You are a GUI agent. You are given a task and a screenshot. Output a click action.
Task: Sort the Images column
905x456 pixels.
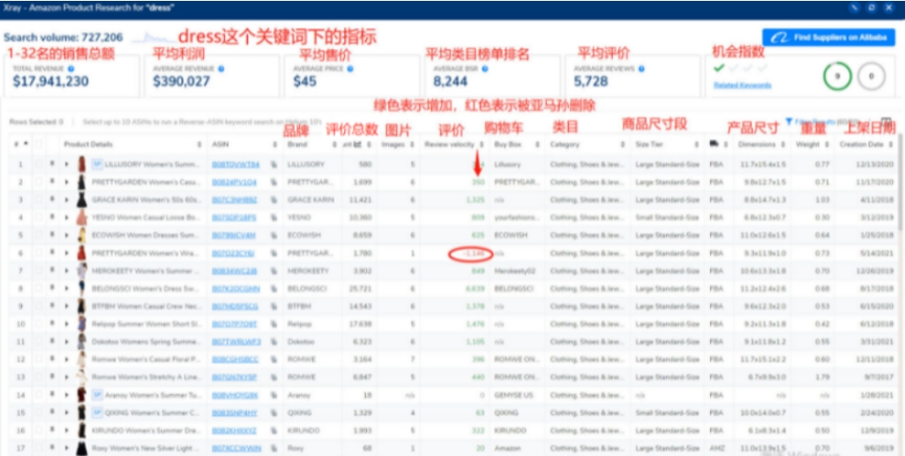pos(413,145)
